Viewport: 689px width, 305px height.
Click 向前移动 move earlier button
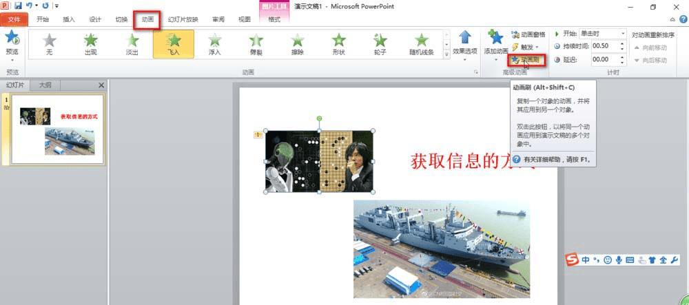pyautogui.click(x=651, y=48)
